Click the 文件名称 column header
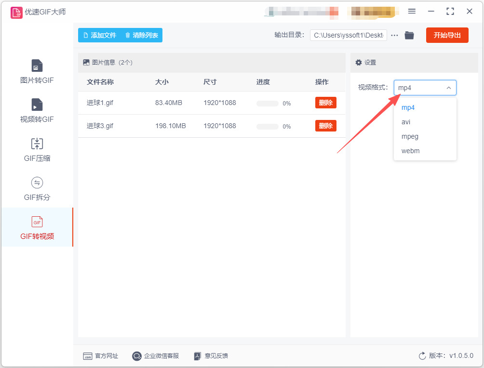Image resolution: width=484 pixels, height=368 pixels. point(100,82)
